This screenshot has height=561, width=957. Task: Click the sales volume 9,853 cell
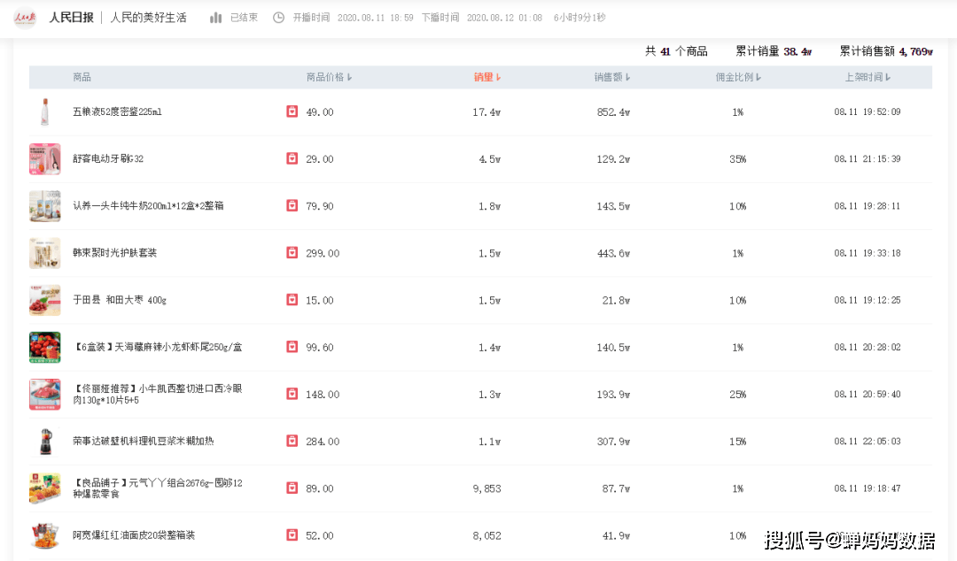(x=487, y=488)
